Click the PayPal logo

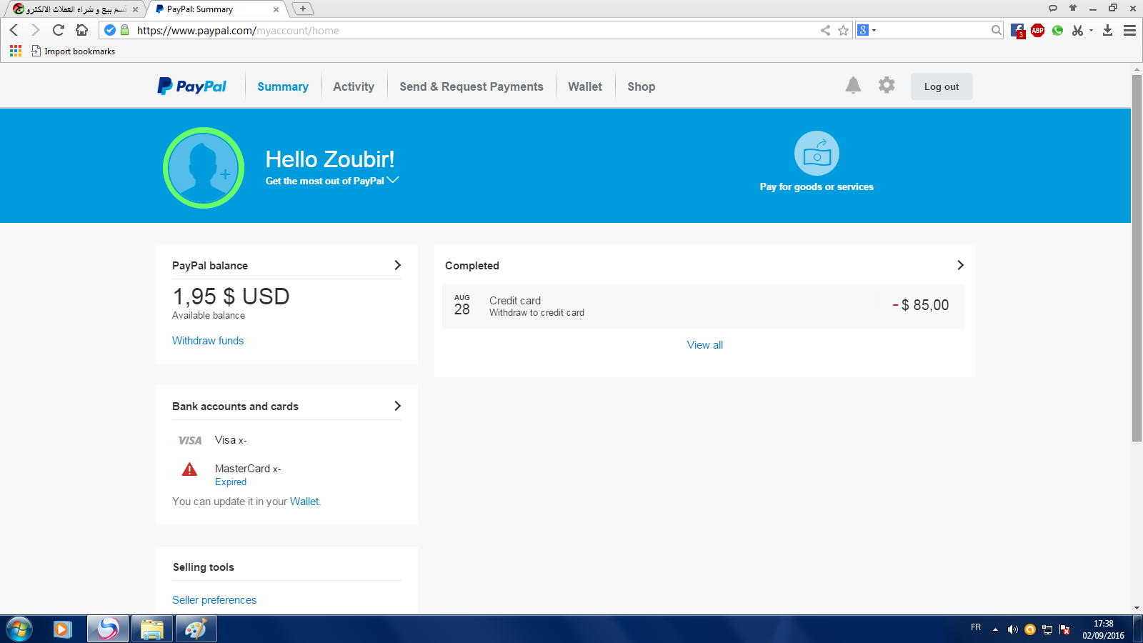click(191, 86)
